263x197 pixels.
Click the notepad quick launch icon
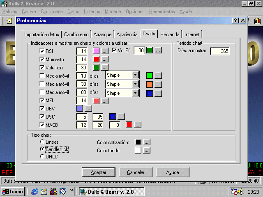44,192
